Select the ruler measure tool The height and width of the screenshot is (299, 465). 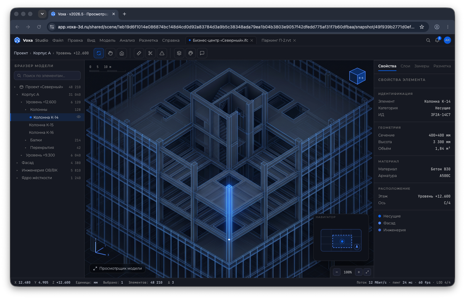pos(139,53)
